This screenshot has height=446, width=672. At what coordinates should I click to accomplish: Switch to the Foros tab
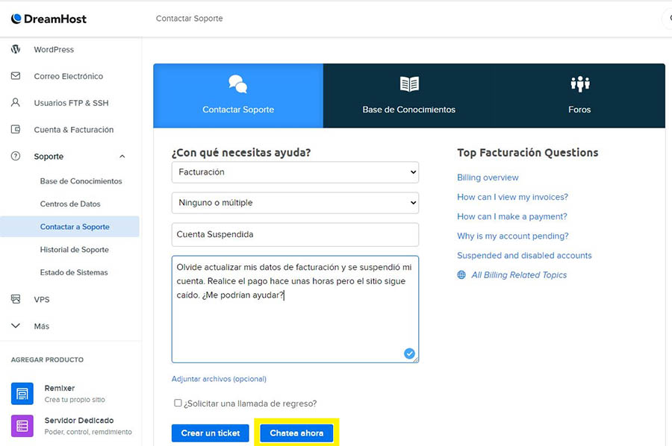[x=579, y=95]
